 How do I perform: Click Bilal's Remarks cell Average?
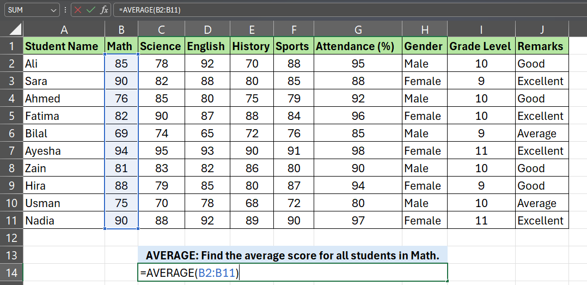point(542,134)
